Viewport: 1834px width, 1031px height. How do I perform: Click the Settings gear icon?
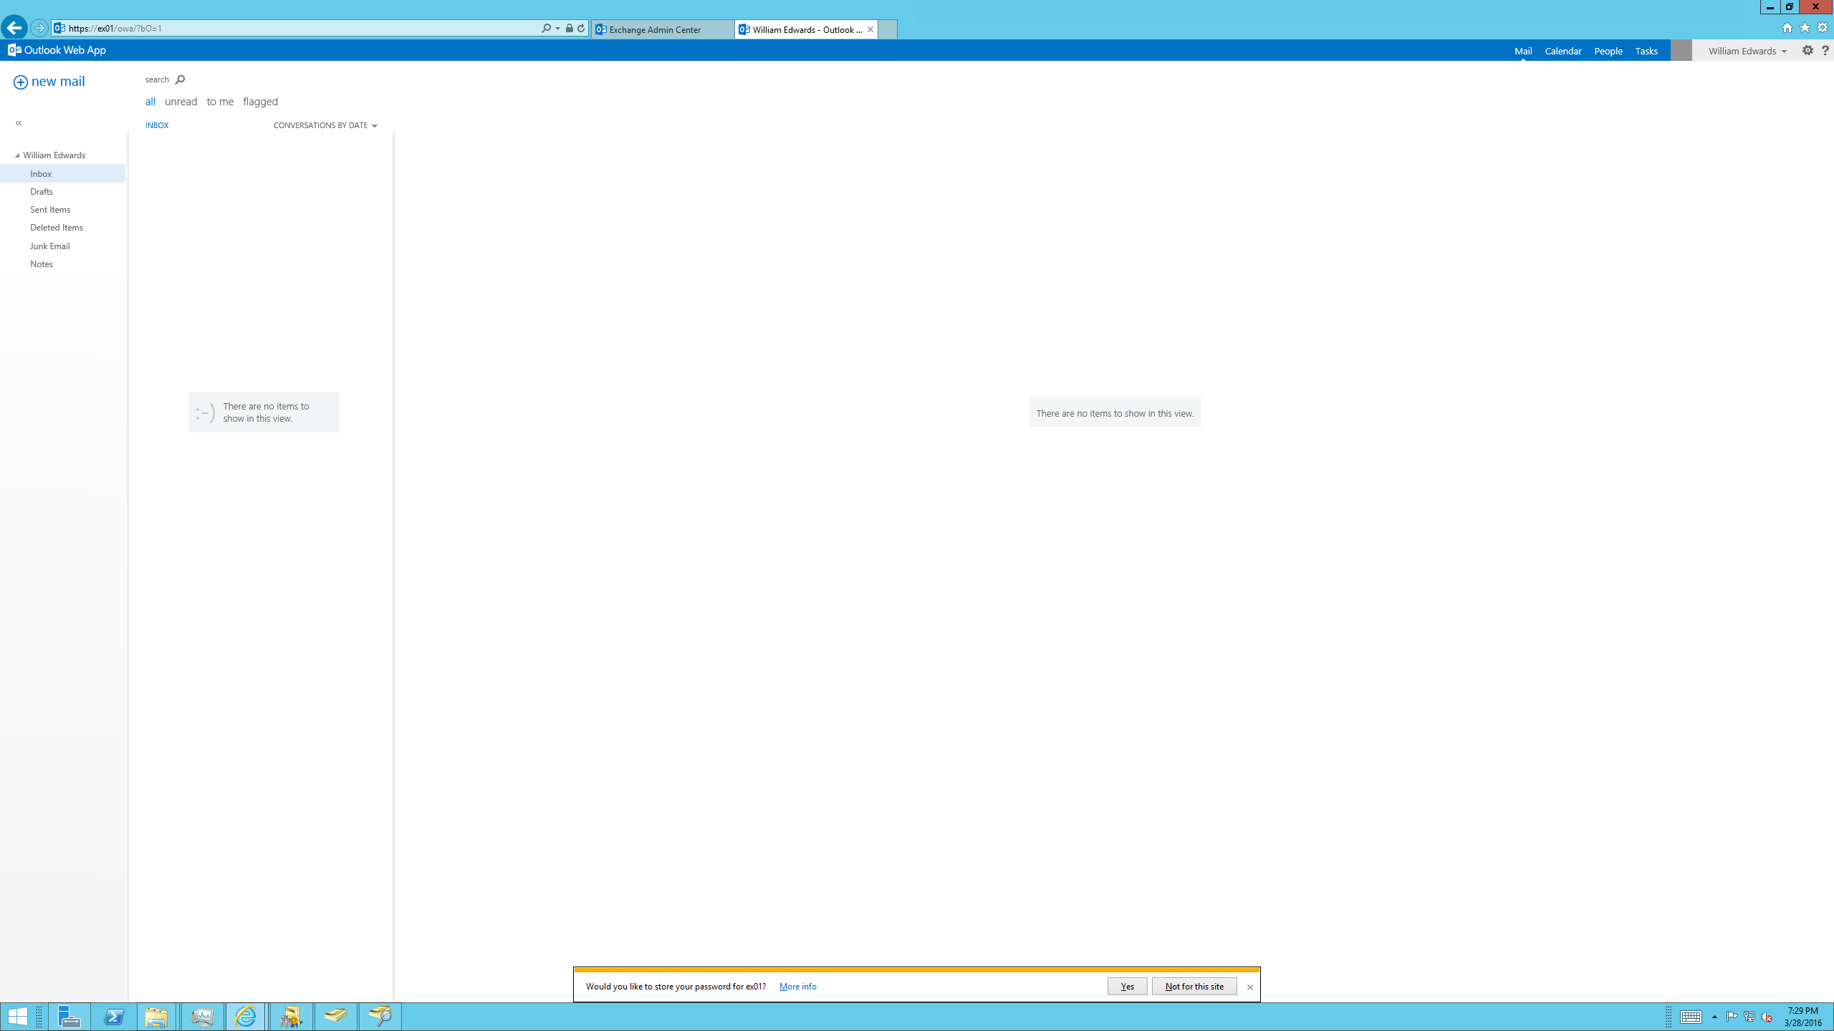1807,50
